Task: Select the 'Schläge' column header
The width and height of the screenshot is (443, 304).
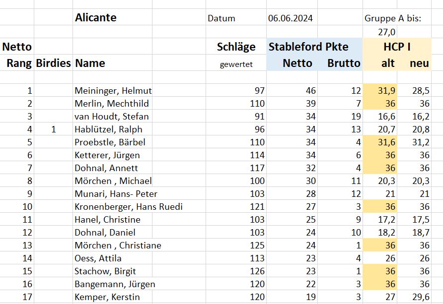Action: 236,47
